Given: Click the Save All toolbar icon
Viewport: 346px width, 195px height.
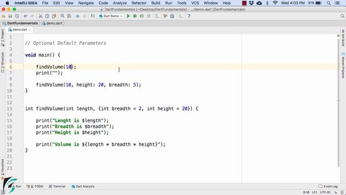Looking at the screenshot, I should click(x=10, y=16).
